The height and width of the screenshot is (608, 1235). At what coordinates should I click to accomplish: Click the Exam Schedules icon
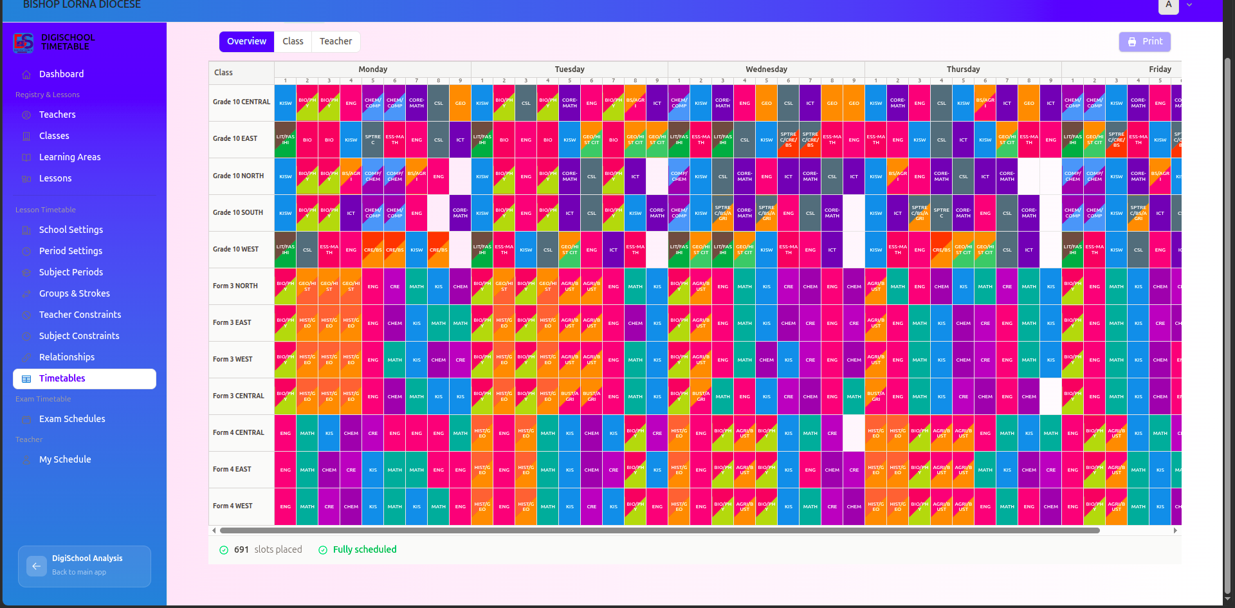click(x=26, y=419)
